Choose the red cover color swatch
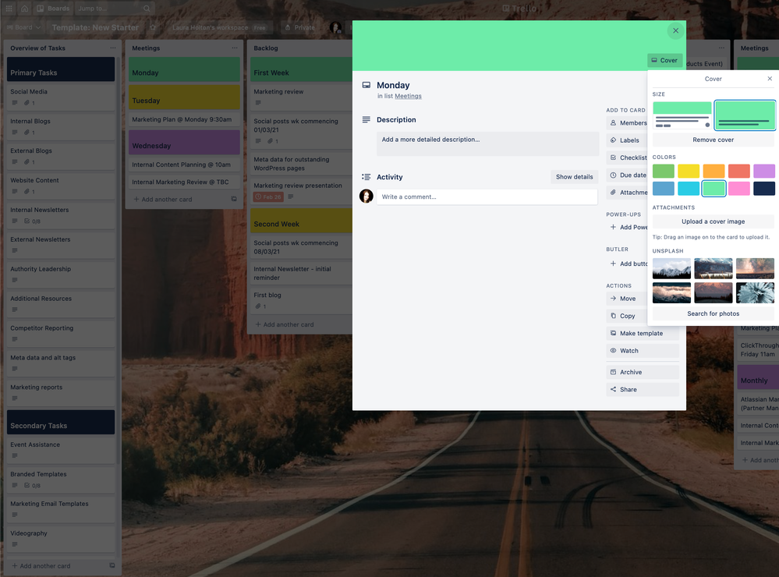This screenshot has height=577, width=779. tap(738, 171)
